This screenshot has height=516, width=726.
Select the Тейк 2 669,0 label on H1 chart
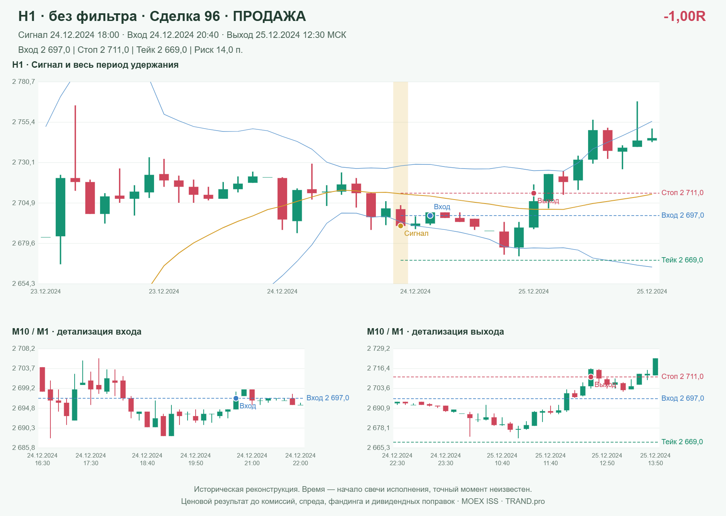[682, 260]
